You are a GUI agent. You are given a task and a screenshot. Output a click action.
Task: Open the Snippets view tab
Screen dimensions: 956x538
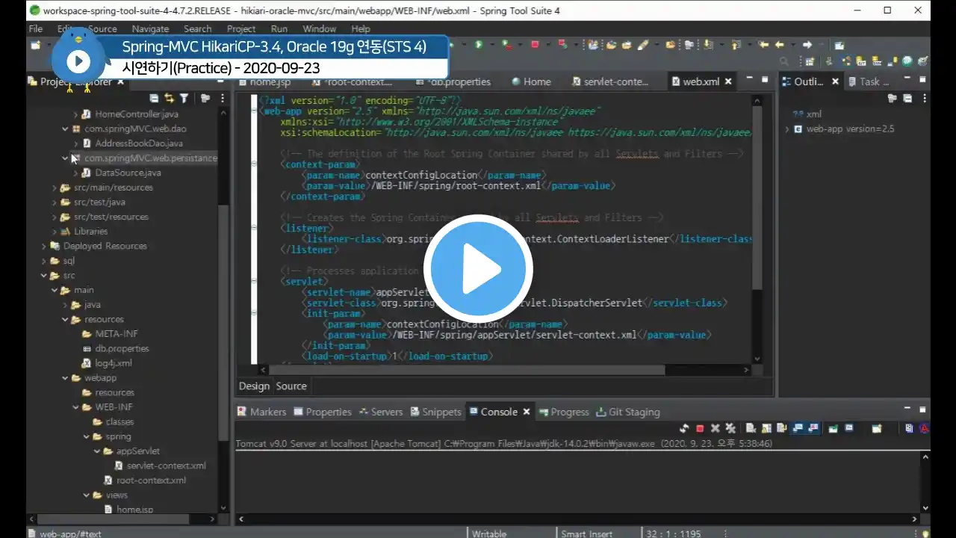pos(435,412)
